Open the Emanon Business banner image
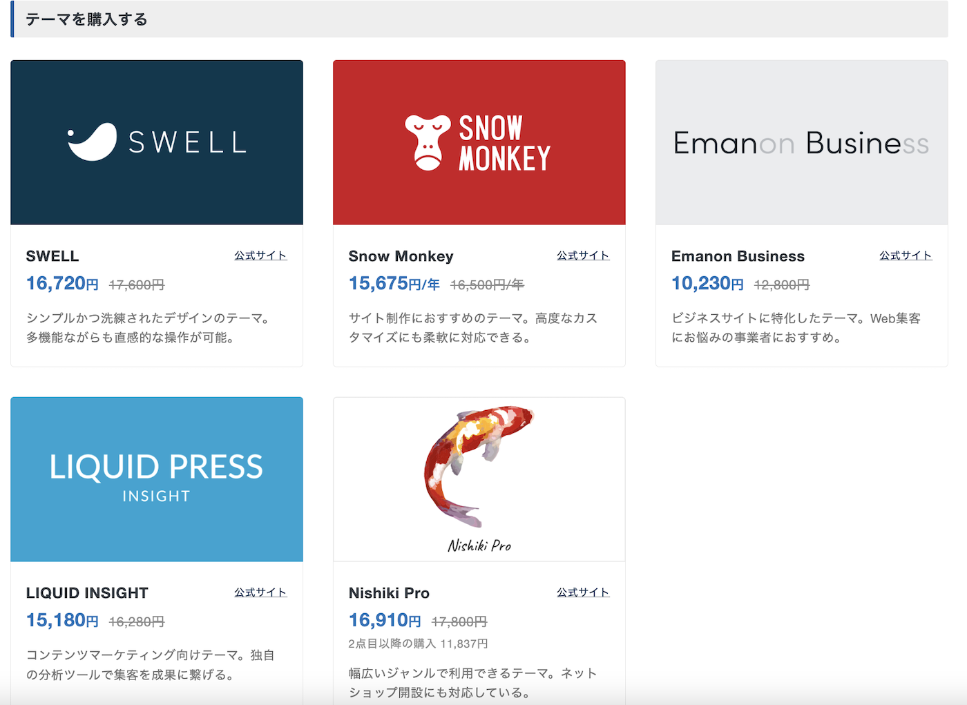 tap(802, 142)
